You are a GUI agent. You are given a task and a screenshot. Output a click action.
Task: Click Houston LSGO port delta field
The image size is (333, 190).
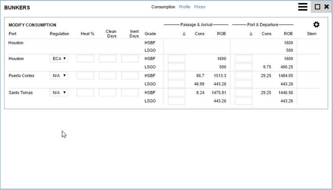244,67
